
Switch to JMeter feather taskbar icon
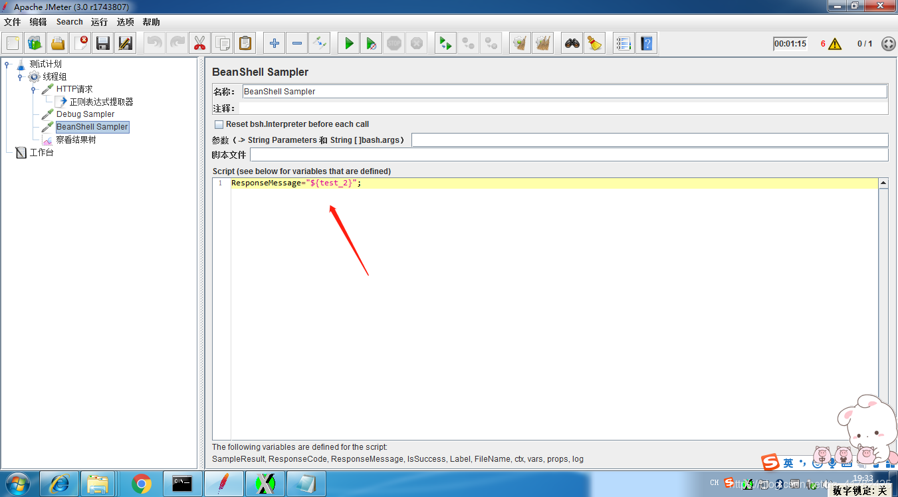point(223,484)
